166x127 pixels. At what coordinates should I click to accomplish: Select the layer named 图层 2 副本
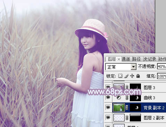pos(154,118)
